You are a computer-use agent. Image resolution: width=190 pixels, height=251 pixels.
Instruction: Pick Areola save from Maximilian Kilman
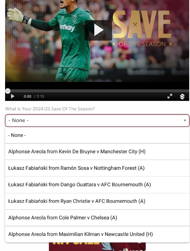pyautogui.click(x=97, y=234)
